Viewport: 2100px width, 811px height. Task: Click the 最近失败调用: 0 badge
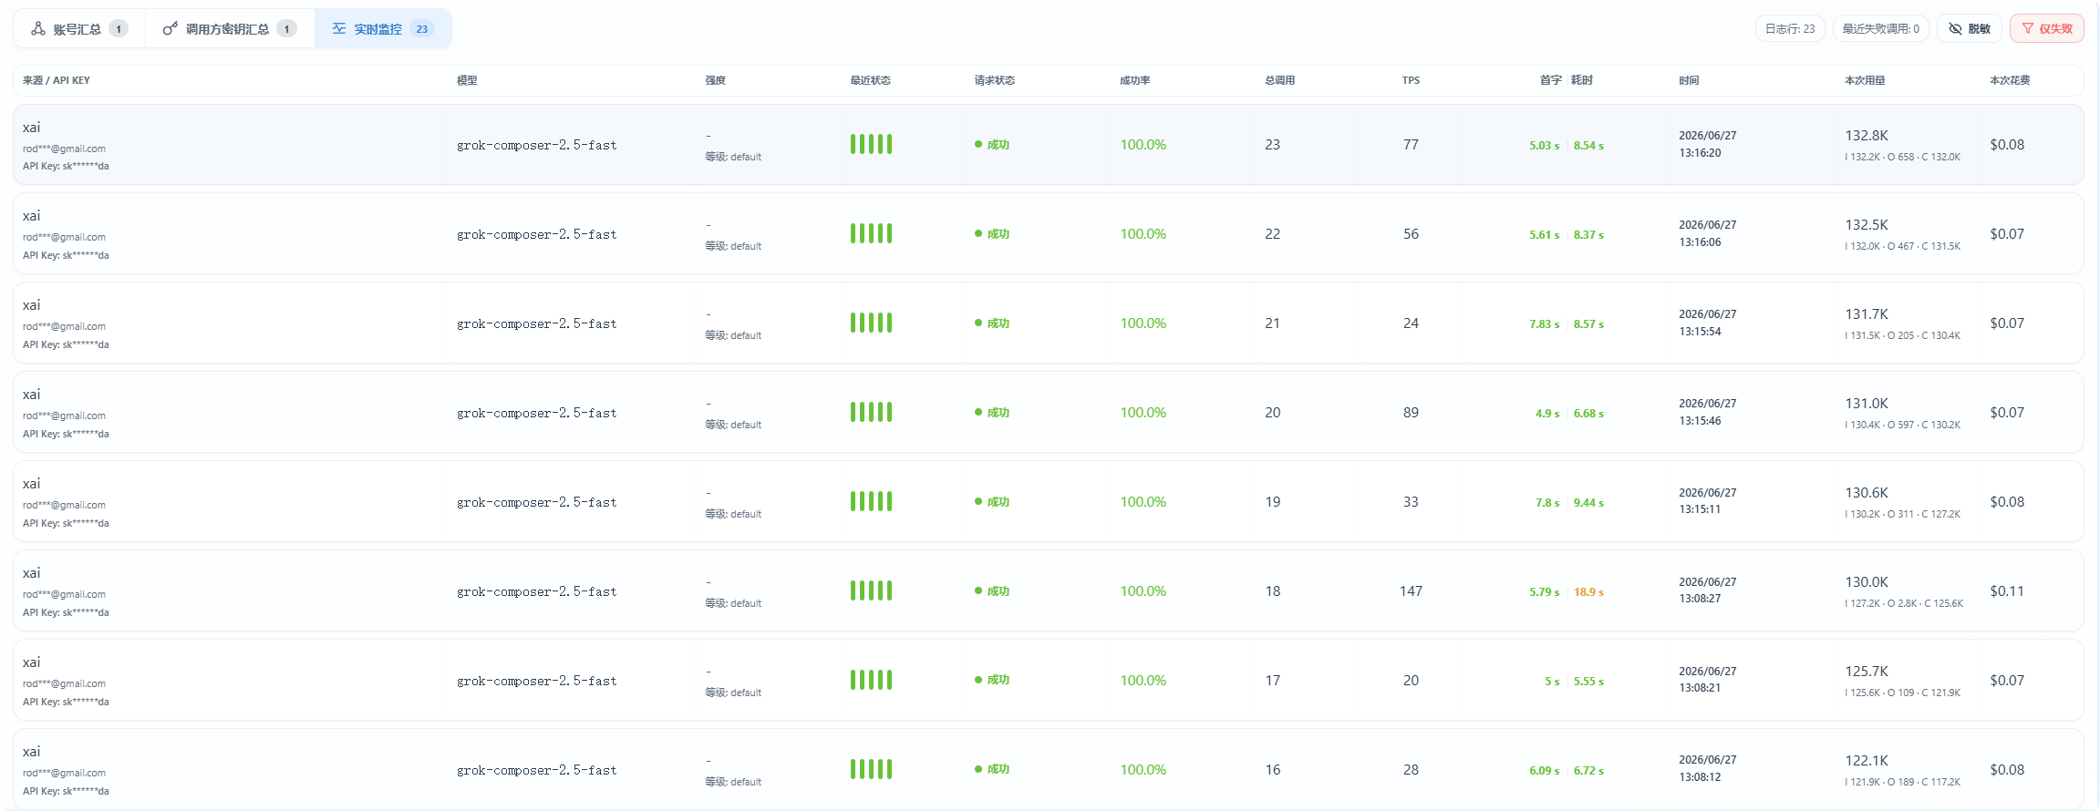[1880, 29]
